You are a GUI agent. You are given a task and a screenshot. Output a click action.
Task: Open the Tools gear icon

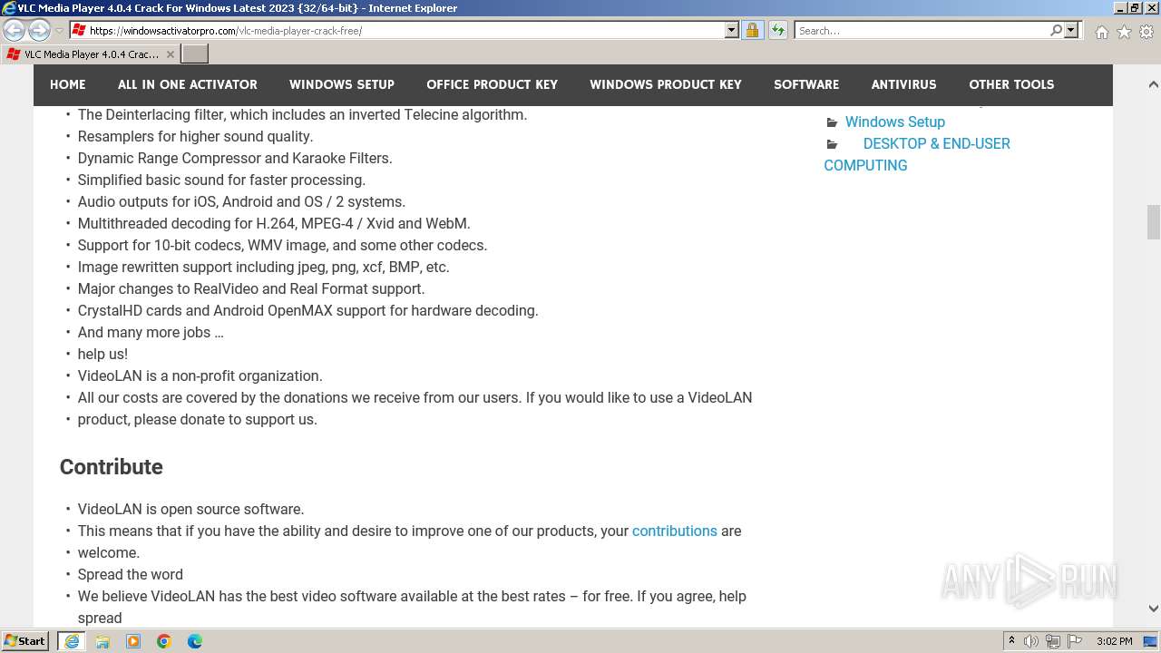[x=1146, y=32]
